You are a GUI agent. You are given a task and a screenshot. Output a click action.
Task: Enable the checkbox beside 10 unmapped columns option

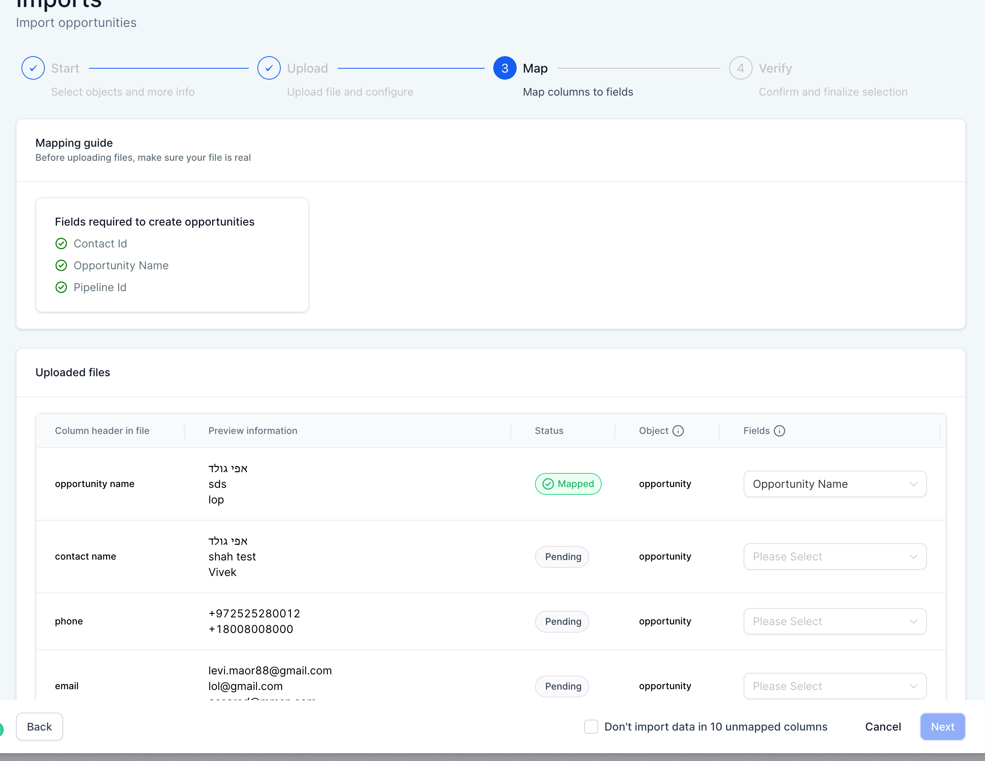pyautogui.click(x=590, y=726)
